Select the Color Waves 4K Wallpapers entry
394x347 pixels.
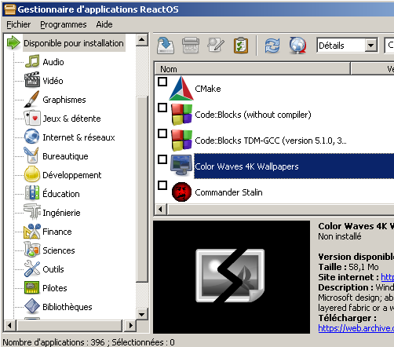tap(246, 166)
